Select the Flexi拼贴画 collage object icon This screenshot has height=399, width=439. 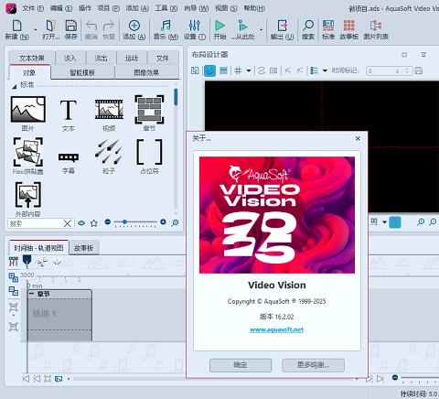pos(28,152)
